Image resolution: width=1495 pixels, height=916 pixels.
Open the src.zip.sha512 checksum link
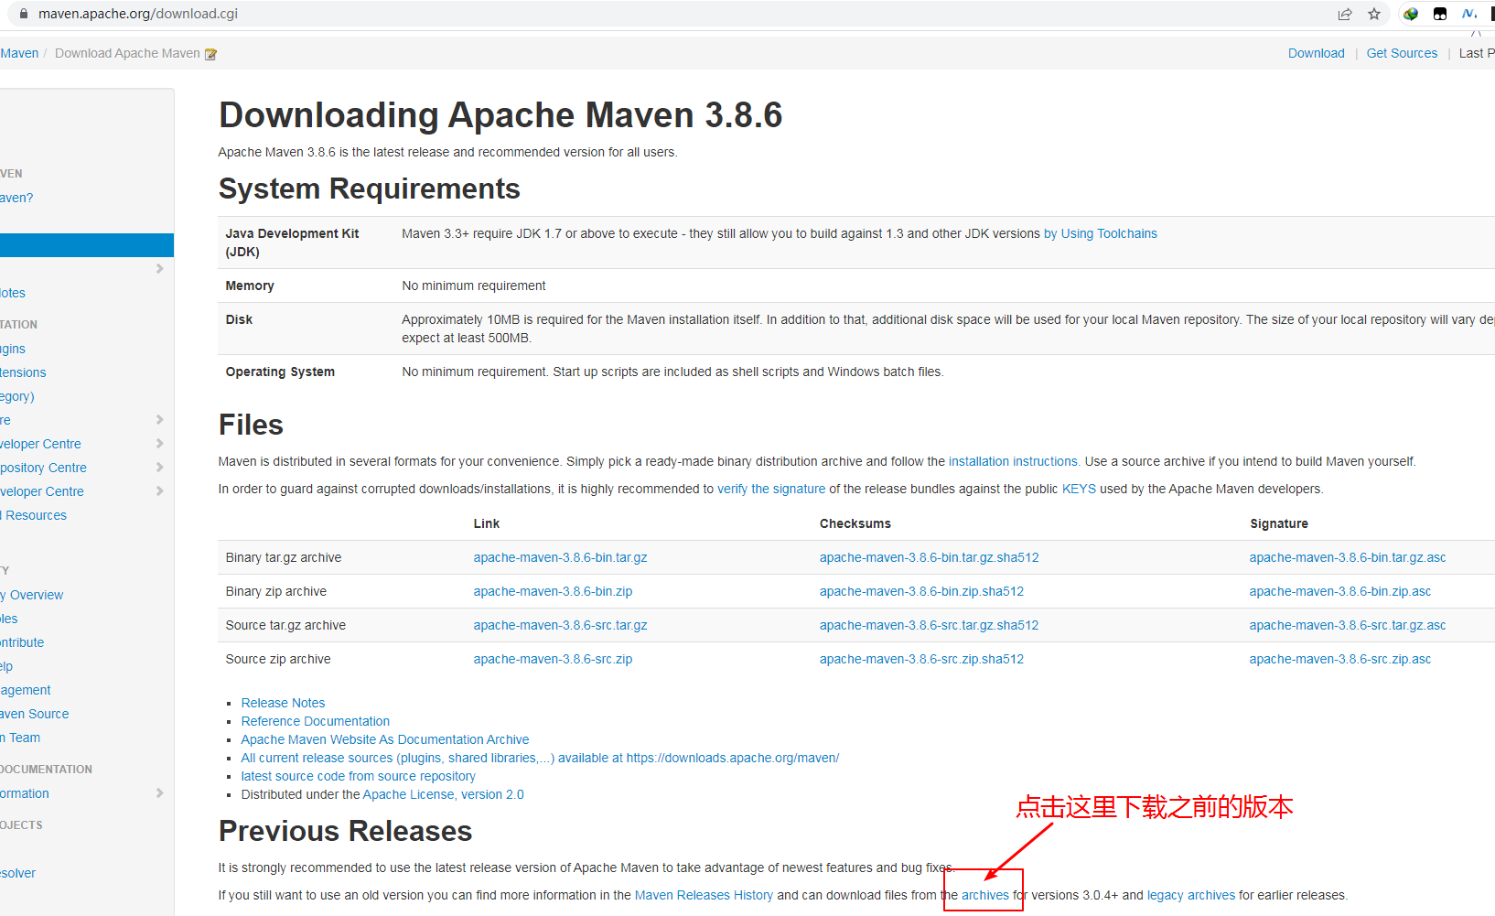coord(921,659)
